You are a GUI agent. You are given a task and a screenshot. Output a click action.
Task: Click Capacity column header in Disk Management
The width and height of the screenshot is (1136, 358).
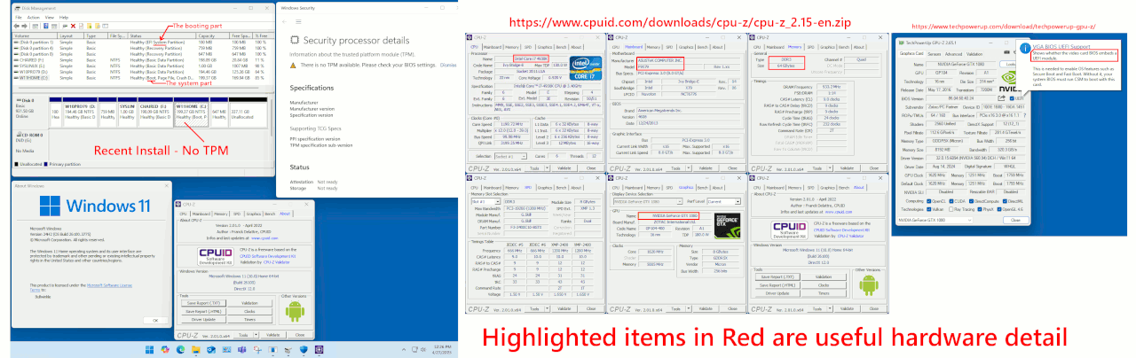point(212,35)
